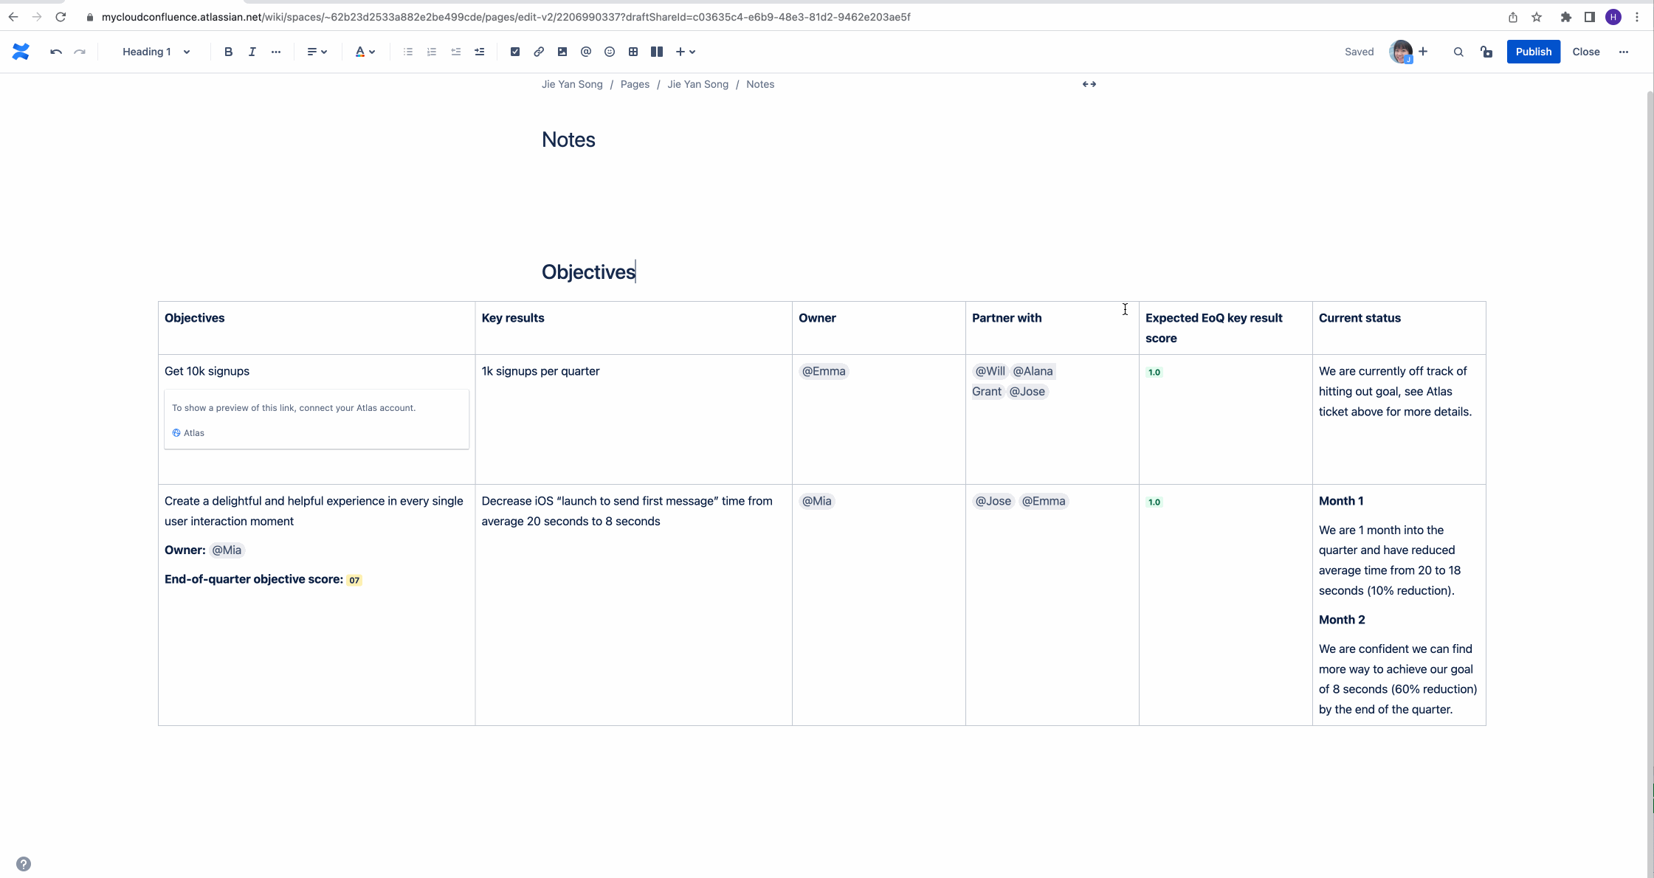The width and height of the screenshot is (1654, 878).
Task: Click the insert link icon
Action: 539,52
